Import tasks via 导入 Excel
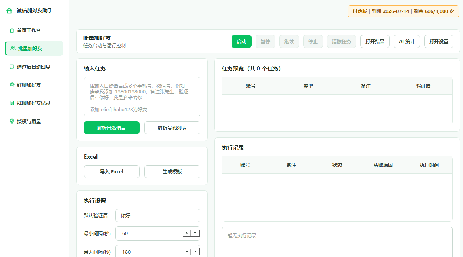Image resolution: width=463 pixels, height=257 pixels. [111, 171]
